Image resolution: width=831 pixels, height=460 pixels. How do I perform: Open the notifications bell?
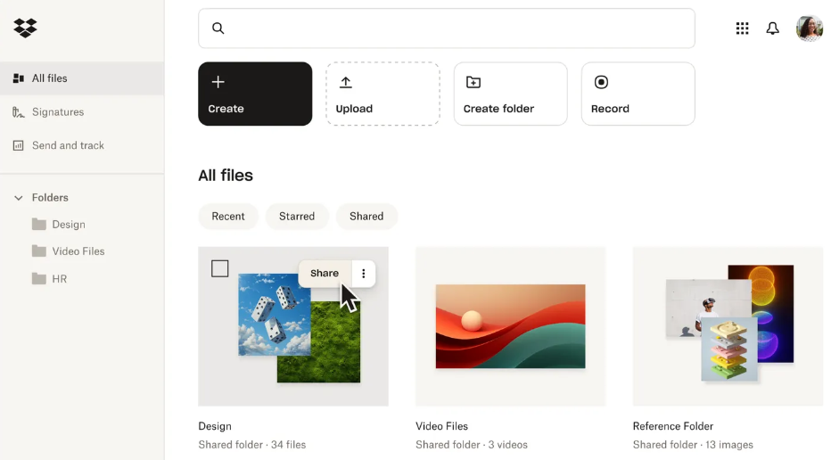tap(773, 29)
